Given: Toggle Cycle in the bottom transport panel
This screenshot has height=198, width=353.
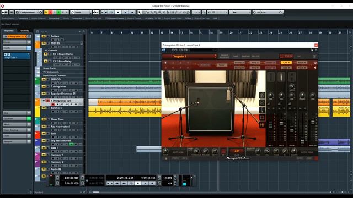Looking at the screenshot, I should click(131, 183).
